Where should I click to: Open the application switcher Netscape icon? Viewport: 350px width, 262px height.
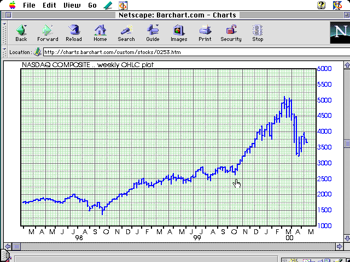pos(337,5)
